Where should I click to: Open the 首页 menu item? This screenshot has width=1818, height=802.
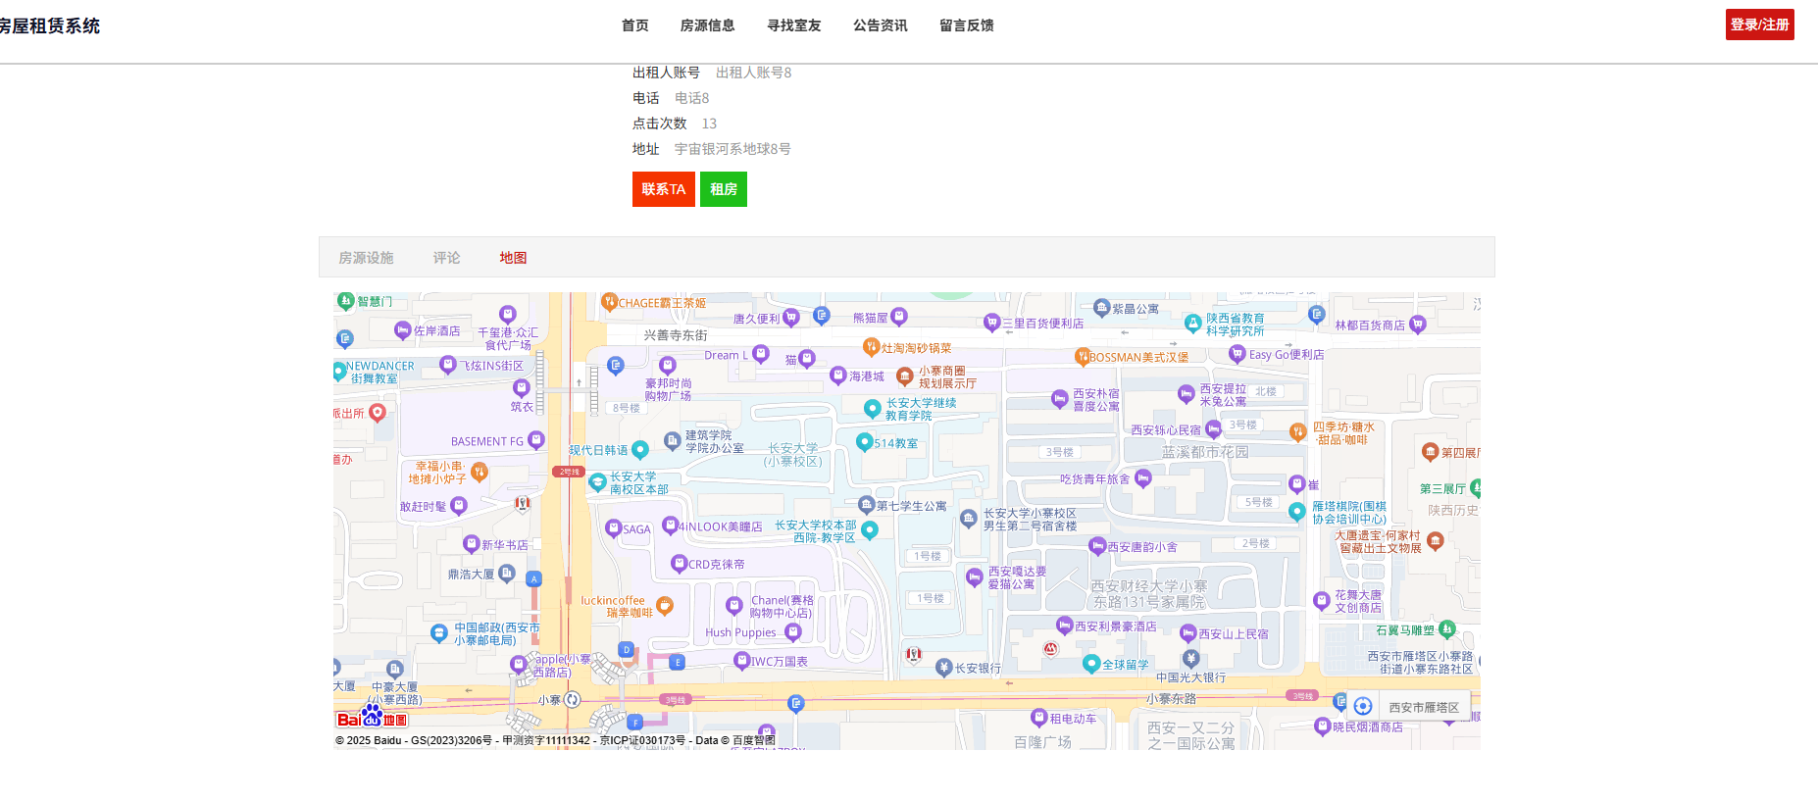(x=634, y=25)
